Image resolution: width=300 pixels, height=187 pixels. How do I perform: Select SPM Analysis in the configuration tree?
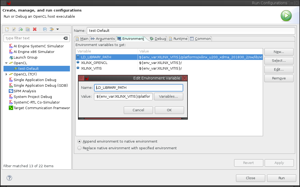click(x=25, y=91)
